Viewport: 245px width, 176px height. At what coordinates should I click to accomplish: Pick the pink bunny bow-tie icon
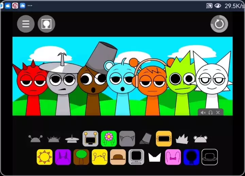click(173, 157)
